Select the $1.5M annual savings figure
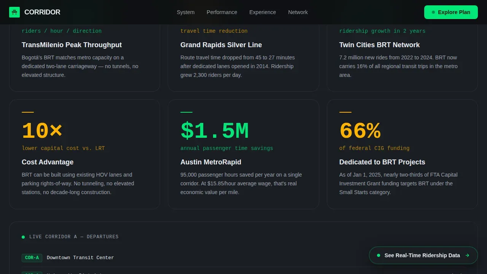 [x=215, y=131]
